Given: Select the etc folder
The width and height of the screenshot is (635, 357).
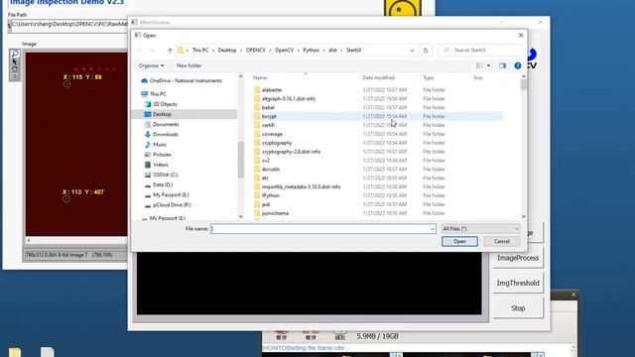Looking at the screenshot, I should point(265,178).
